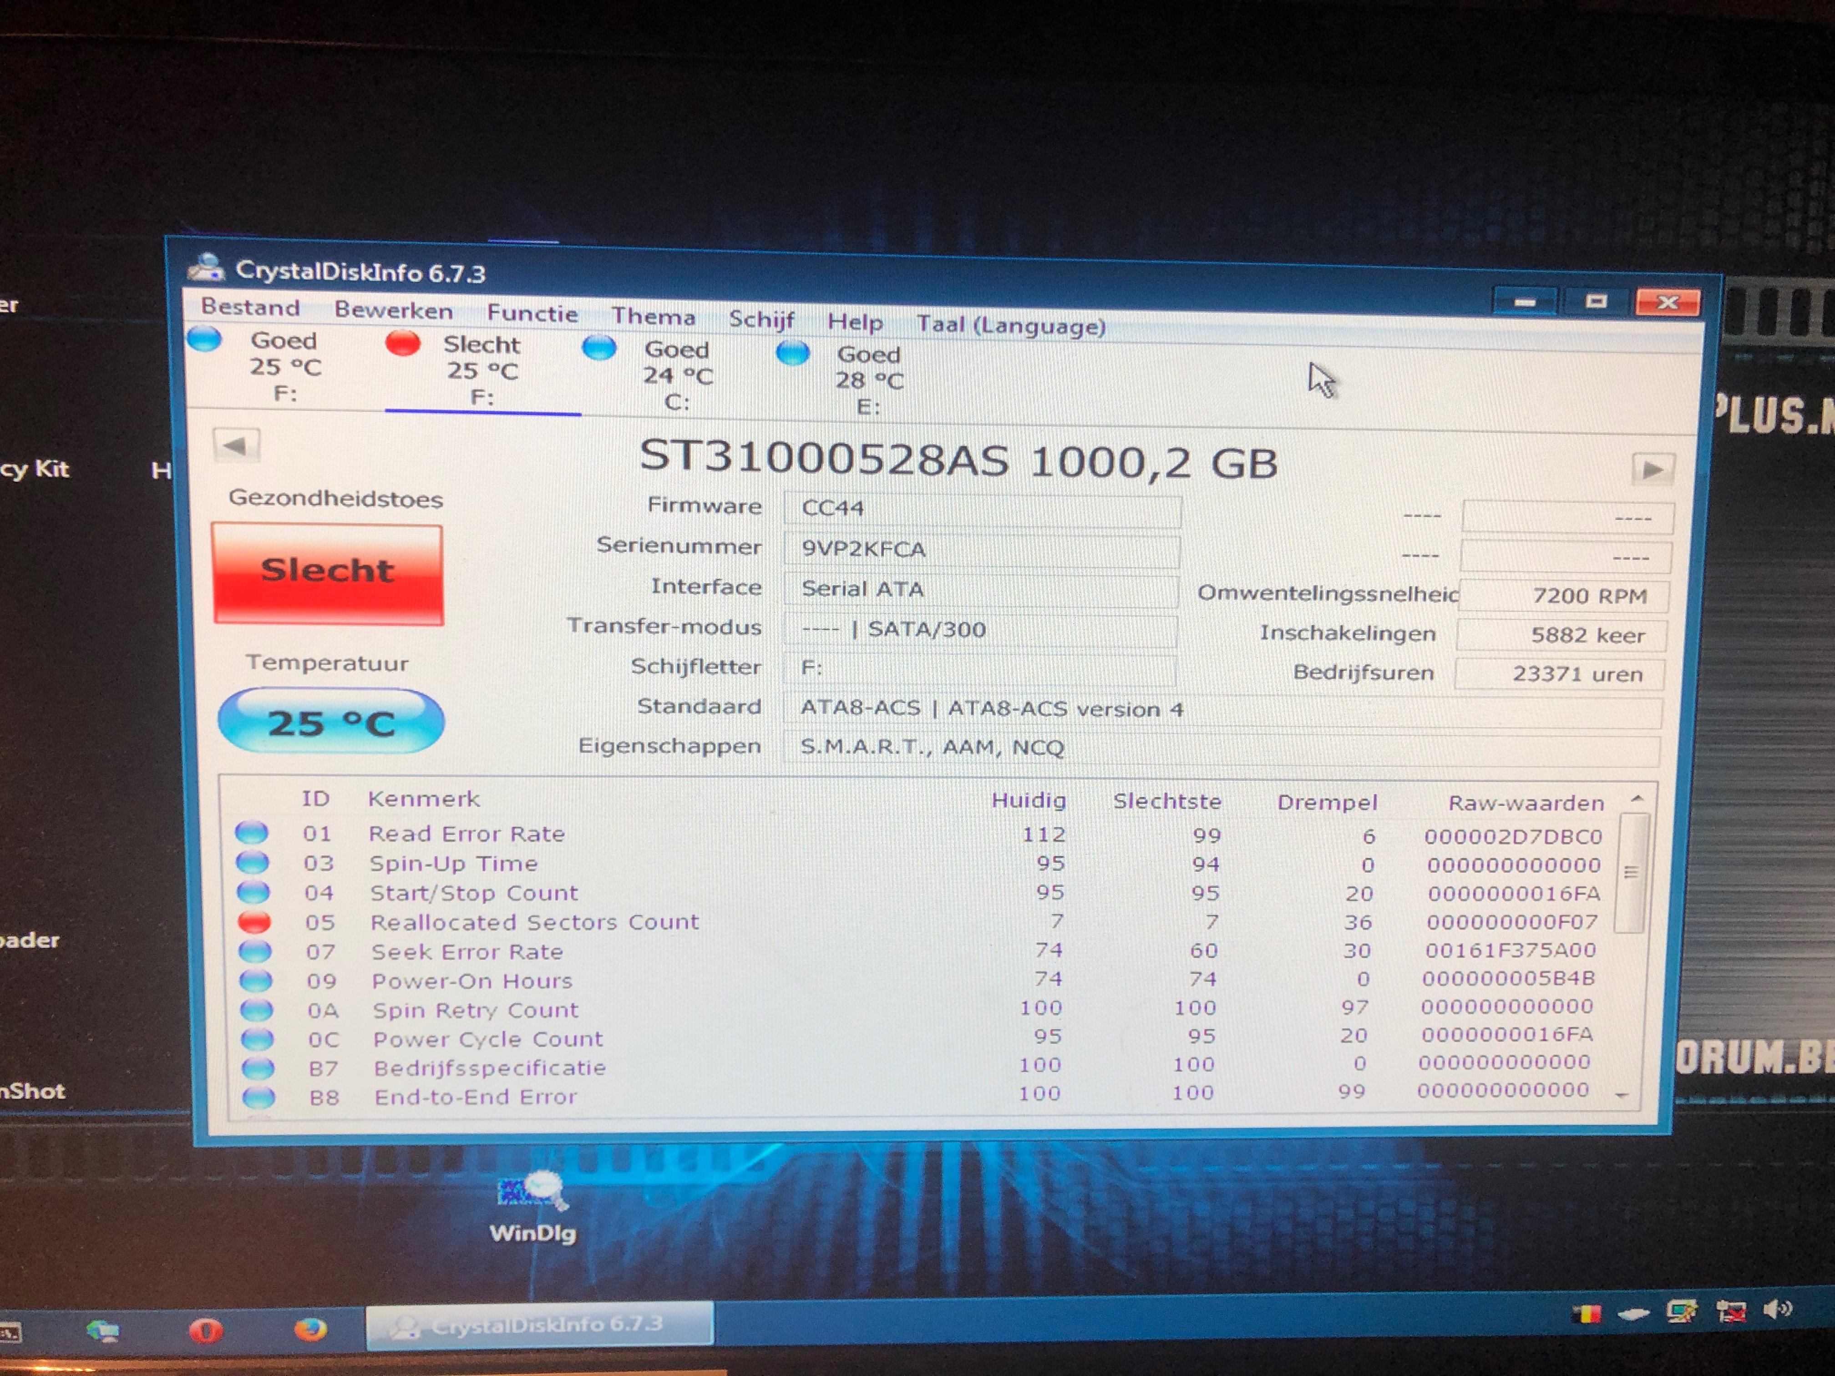This screenshot has height=1376, width=1835.
Task: Click the Schijfletter F: field
Action: tap(979, 668)
